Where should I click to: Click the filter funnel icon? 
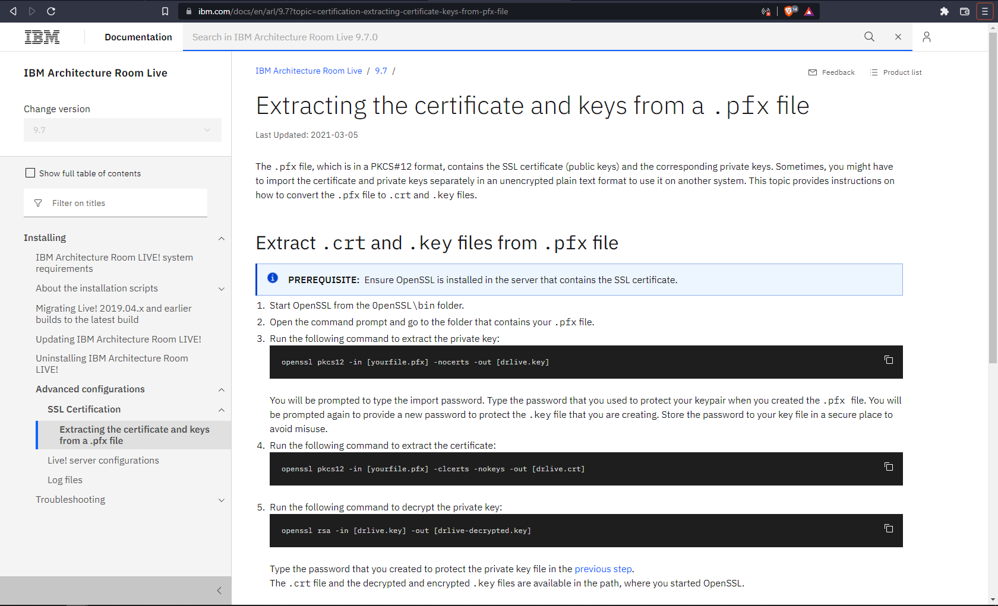coord(38,202)
